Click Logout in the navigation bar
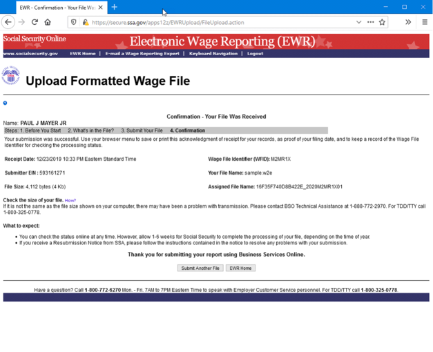This screenshot has width=433, height=352. pyautogui.click(x=255, y=53)
